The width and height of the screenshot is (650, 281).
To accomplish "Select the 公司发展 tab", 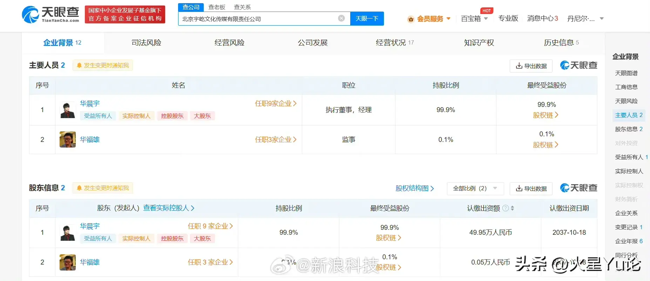I will (312, 43).
